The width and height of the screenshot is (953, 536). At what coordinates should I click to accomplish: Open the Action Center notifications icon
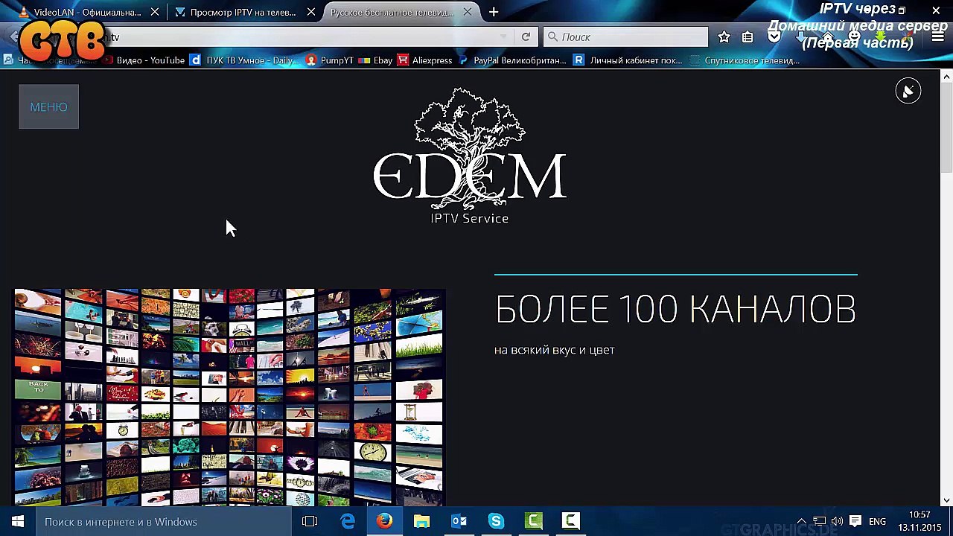pos(855,521)
